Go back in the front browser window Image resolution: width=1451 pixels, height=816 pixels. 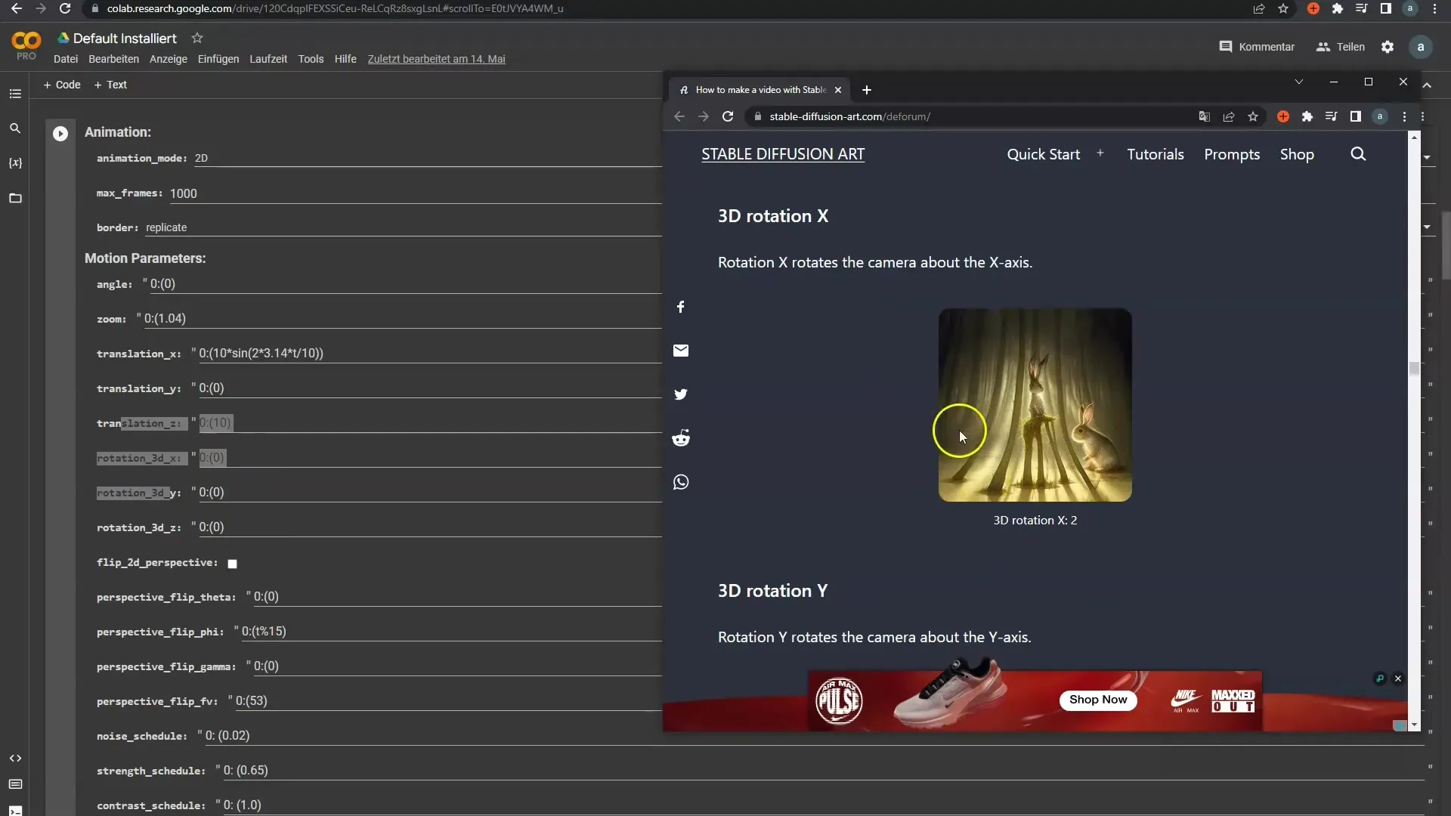pyautogui.click(x=679, y=116)
